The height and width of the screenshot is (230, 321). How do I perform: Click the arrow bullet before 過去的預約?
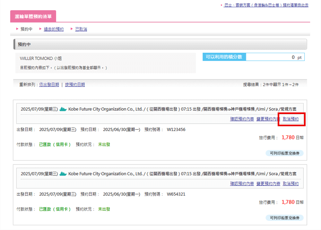[x=40, y=29]
